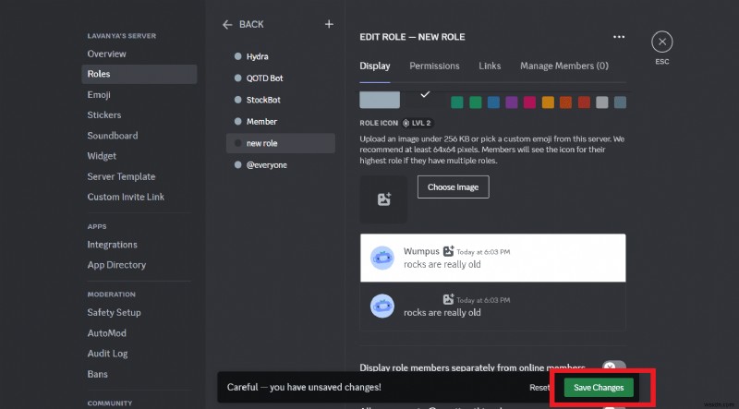The height and width of the screenshot is (409, 739).
Task: Click role icon in dark preview message
Action: click(x=448, y=299)
